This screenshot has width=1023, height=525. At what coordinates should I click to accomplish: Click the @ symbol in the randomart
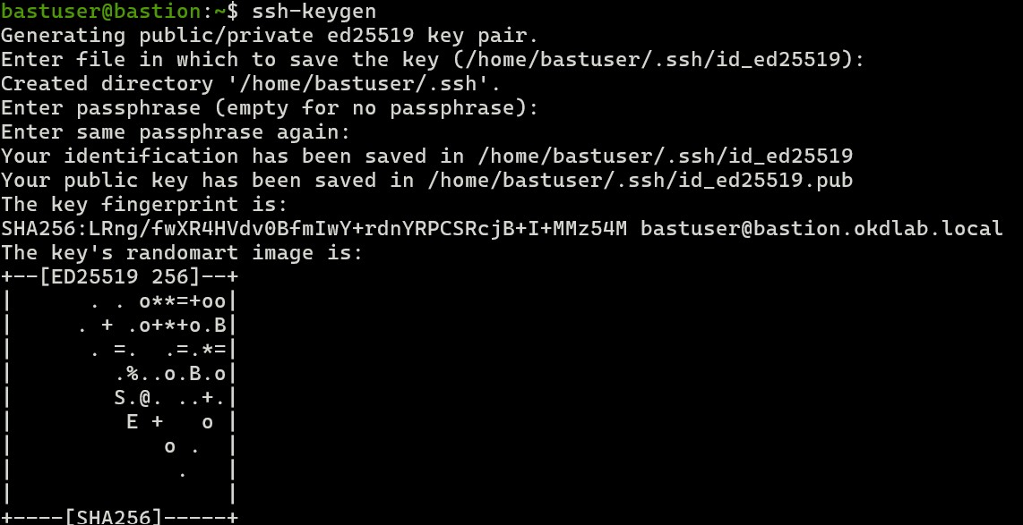(x=145, y=397)
